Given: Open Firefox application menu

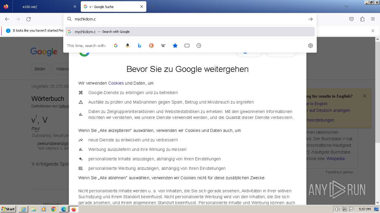Looking at the screenshot, I should (373, 19).
